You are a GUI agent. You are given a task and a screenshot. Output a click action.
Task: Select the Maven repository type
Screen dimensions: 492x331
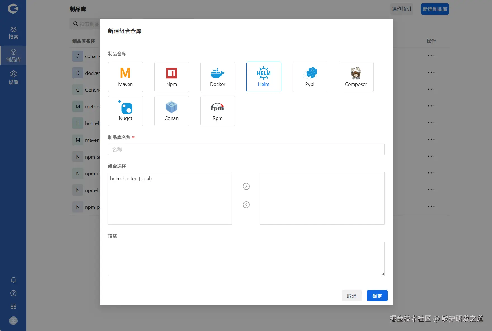pos(125,77)
